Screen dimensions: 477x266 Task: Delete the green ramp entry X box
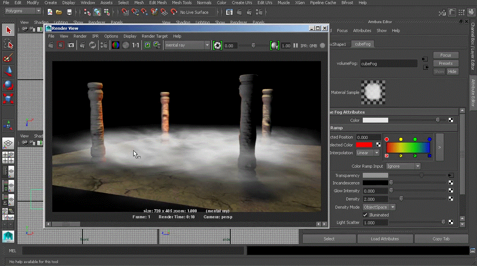click(415, 156)
